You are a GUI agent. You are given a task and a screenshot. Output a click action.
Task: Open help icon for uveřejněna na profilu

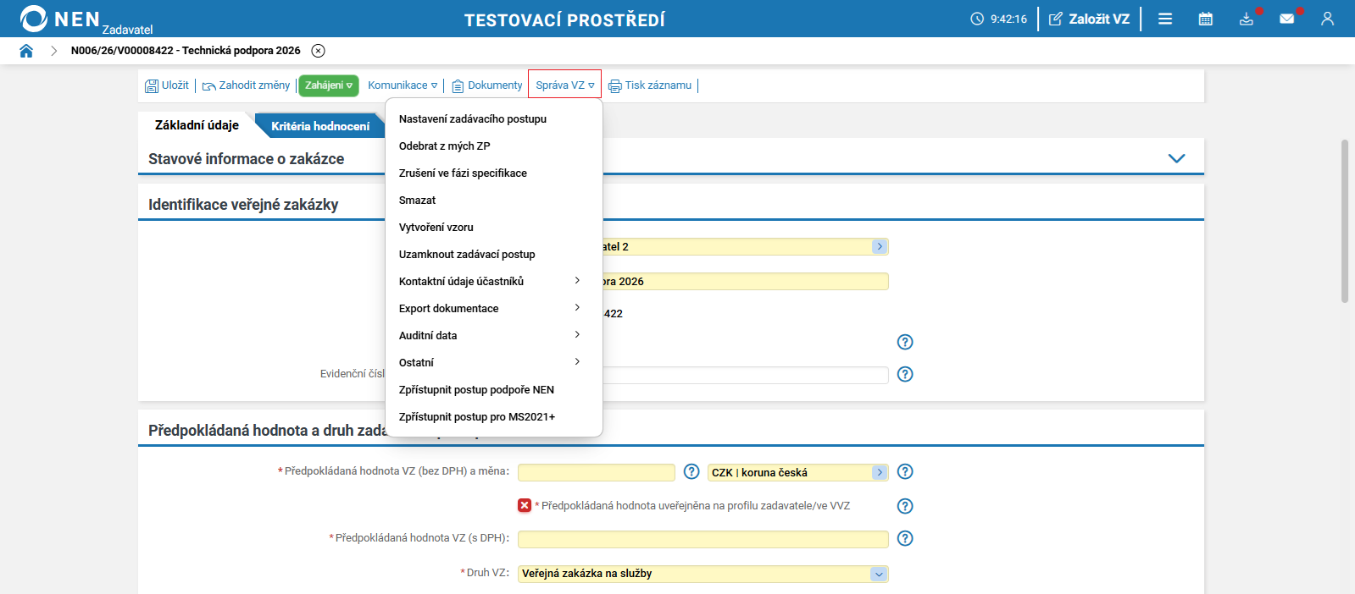point(905,506)
